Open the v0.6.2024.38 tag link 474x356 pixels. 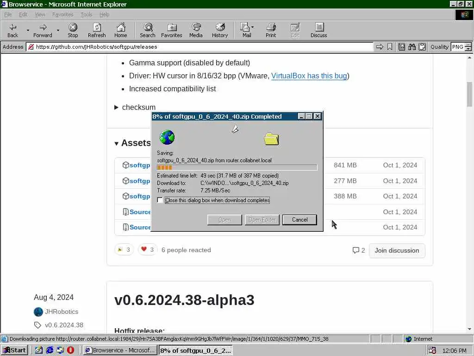64,325
